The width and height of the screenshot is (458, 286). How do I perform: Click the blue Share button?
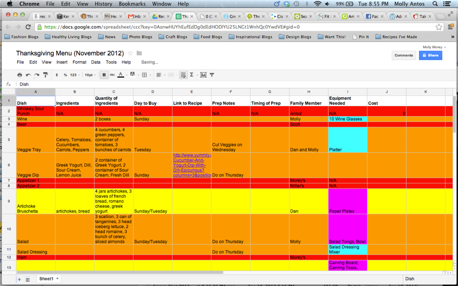[x=430, y=55]
